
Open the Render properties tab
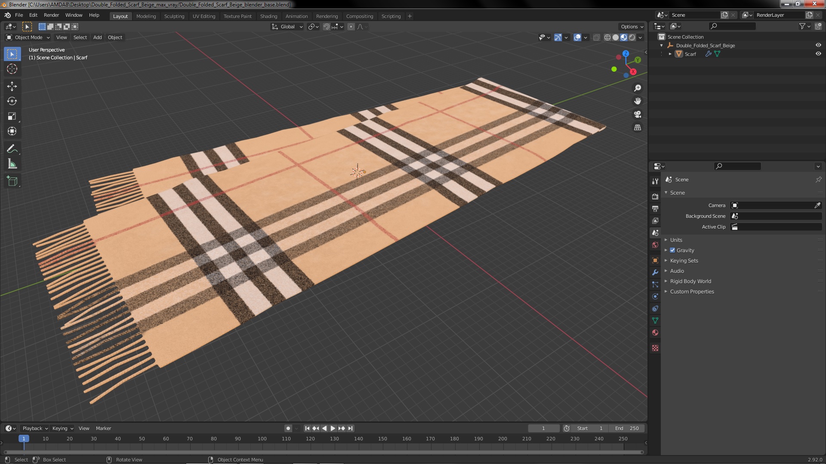[x=655, y=196]
